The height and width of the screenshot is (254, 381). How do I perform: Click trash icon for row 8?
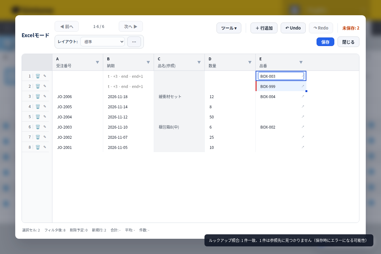[38, 147]
